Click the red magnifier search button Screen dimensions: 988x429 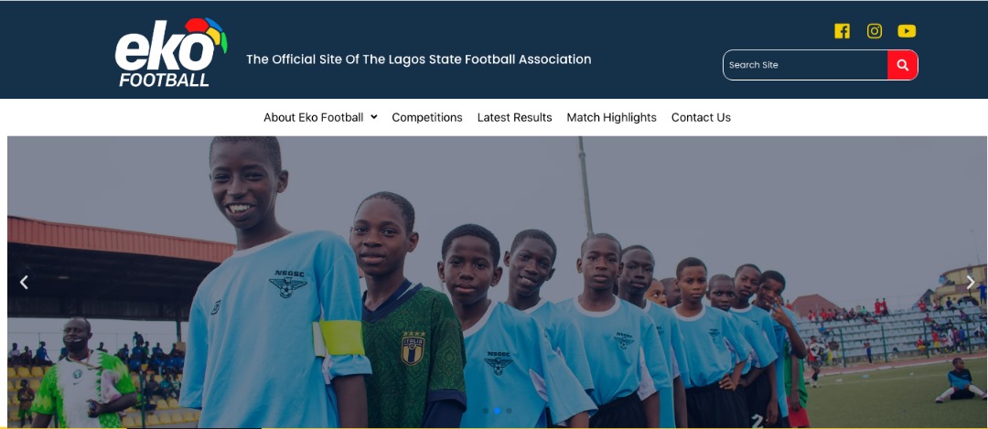pyautogui.click(x=902, y=65)
